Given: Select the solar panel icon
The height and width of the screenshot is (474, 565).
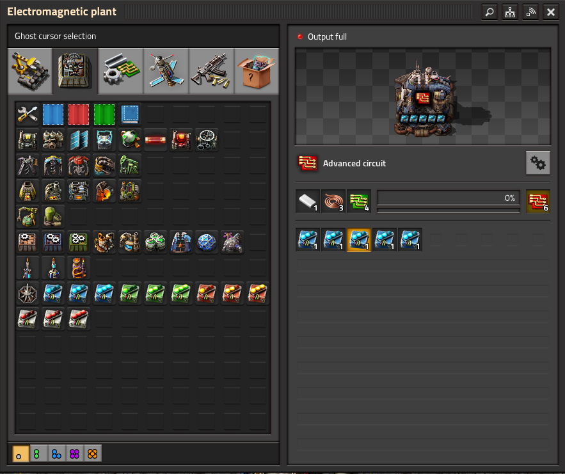Looking at the screenshot, I should [79, 139].
